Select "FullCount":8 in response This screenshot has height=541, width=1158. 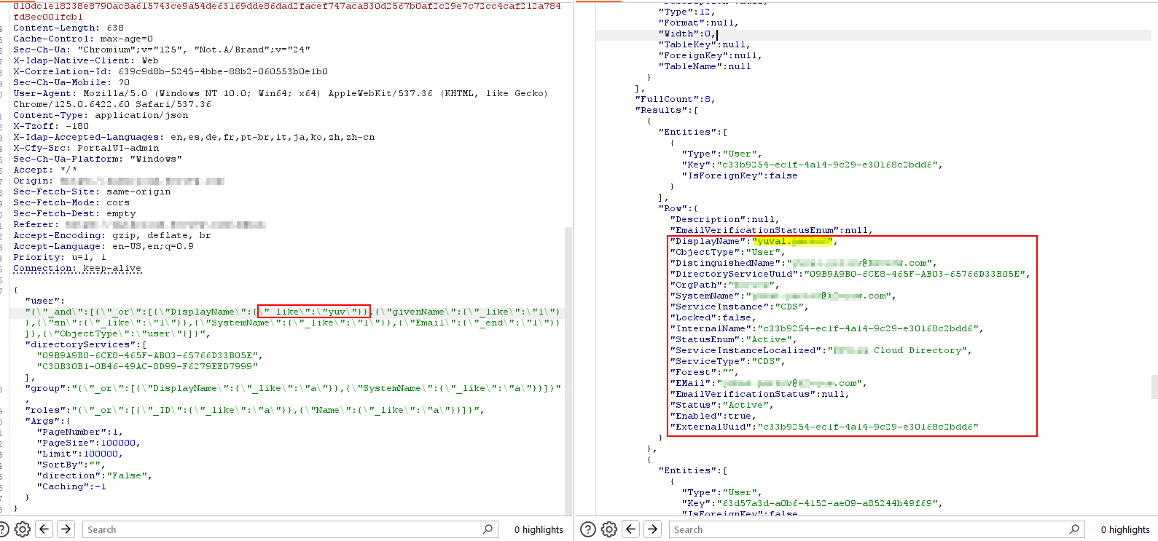coord(676,99)
